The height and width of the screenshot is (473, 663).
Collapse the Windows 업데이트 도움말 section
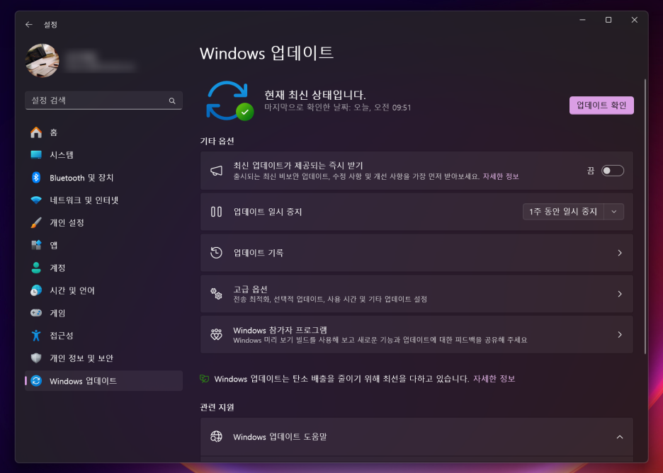tap(620, 437)
